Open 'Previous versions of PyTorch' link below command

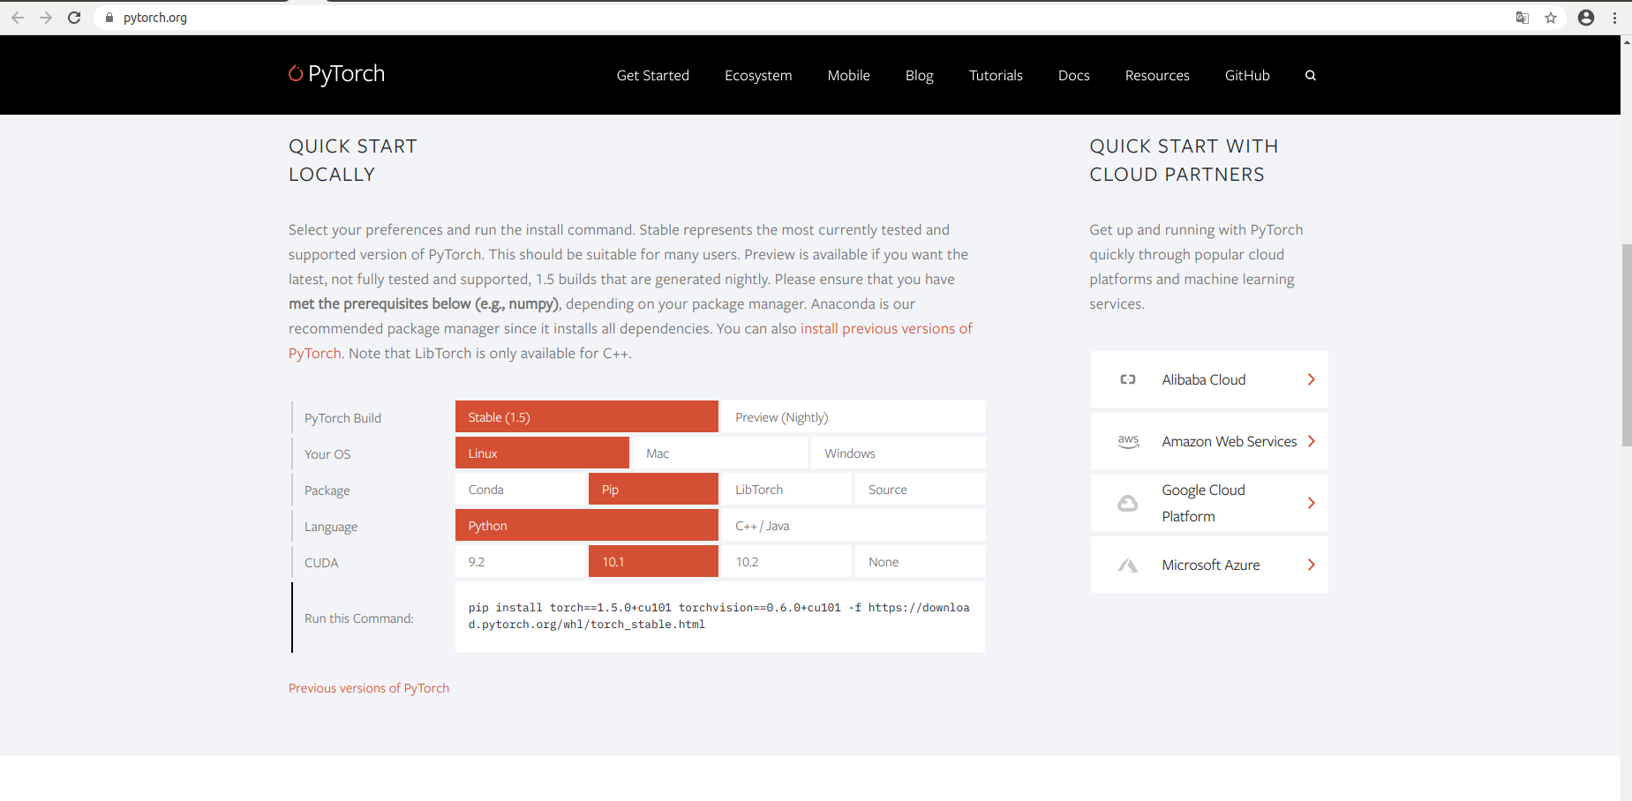369,688
